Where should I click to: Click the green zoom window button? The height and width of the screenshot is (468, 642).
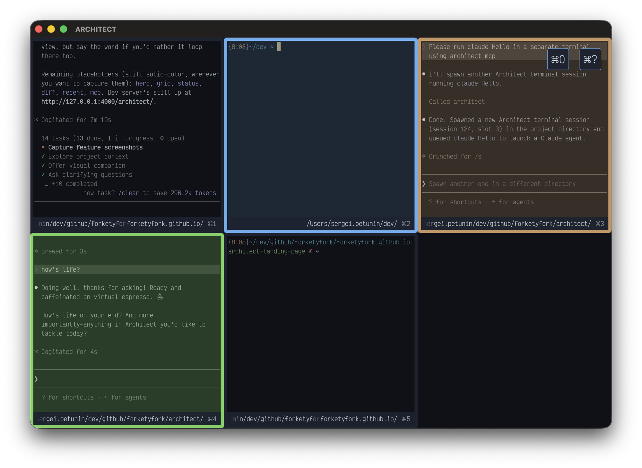[x=64, y=29]
